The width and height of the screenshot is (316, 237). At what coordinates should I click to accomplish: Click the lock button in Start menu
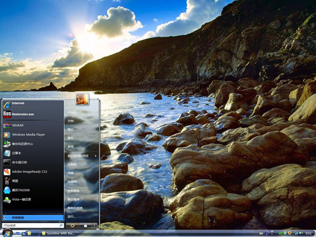click(85, 225)
